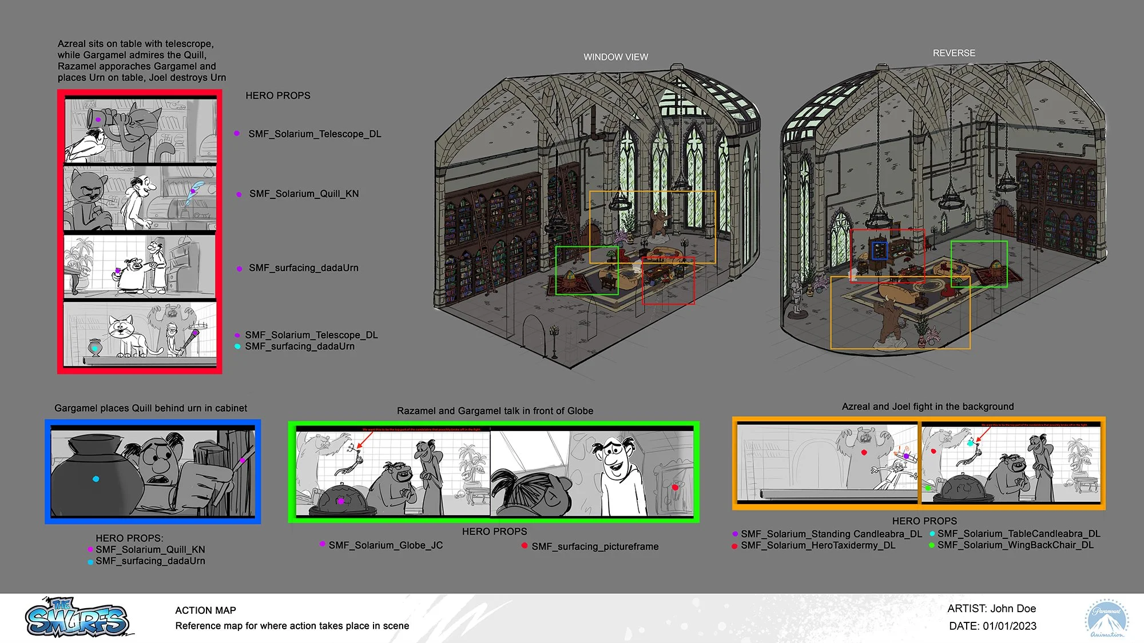1144x643 pixels.
Task: Click ARTIST: John Doe text
Action: [x=992, y=609]
